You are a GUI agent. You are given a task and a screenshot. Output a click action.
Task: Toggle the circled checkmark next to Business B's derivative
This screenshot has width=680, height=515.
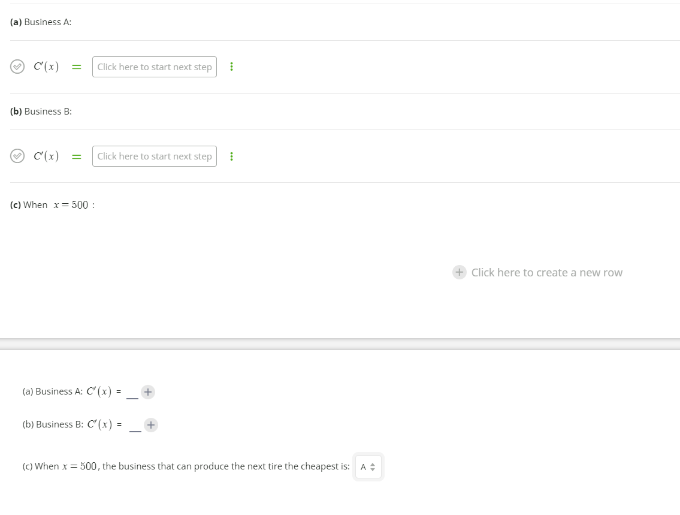[17, 156]
